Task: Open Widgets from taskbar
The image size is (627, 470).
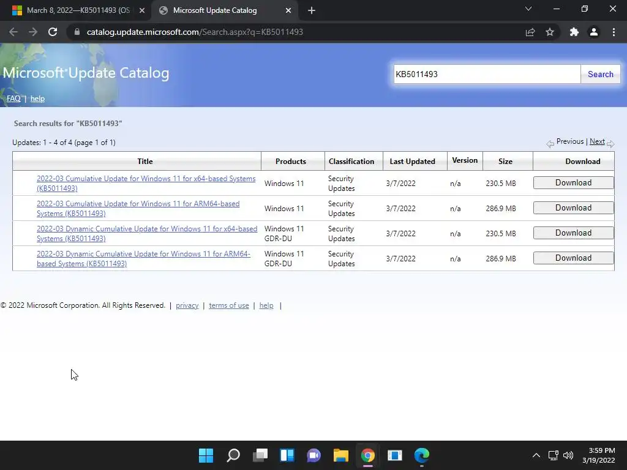Action: click(x=287, y=455)
